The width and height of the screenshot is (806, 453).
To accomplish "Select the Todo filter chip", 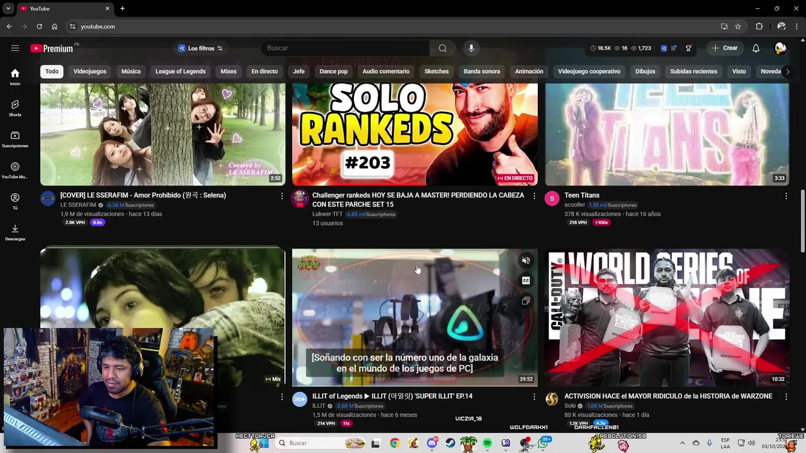I will click(x=52, y=71).
